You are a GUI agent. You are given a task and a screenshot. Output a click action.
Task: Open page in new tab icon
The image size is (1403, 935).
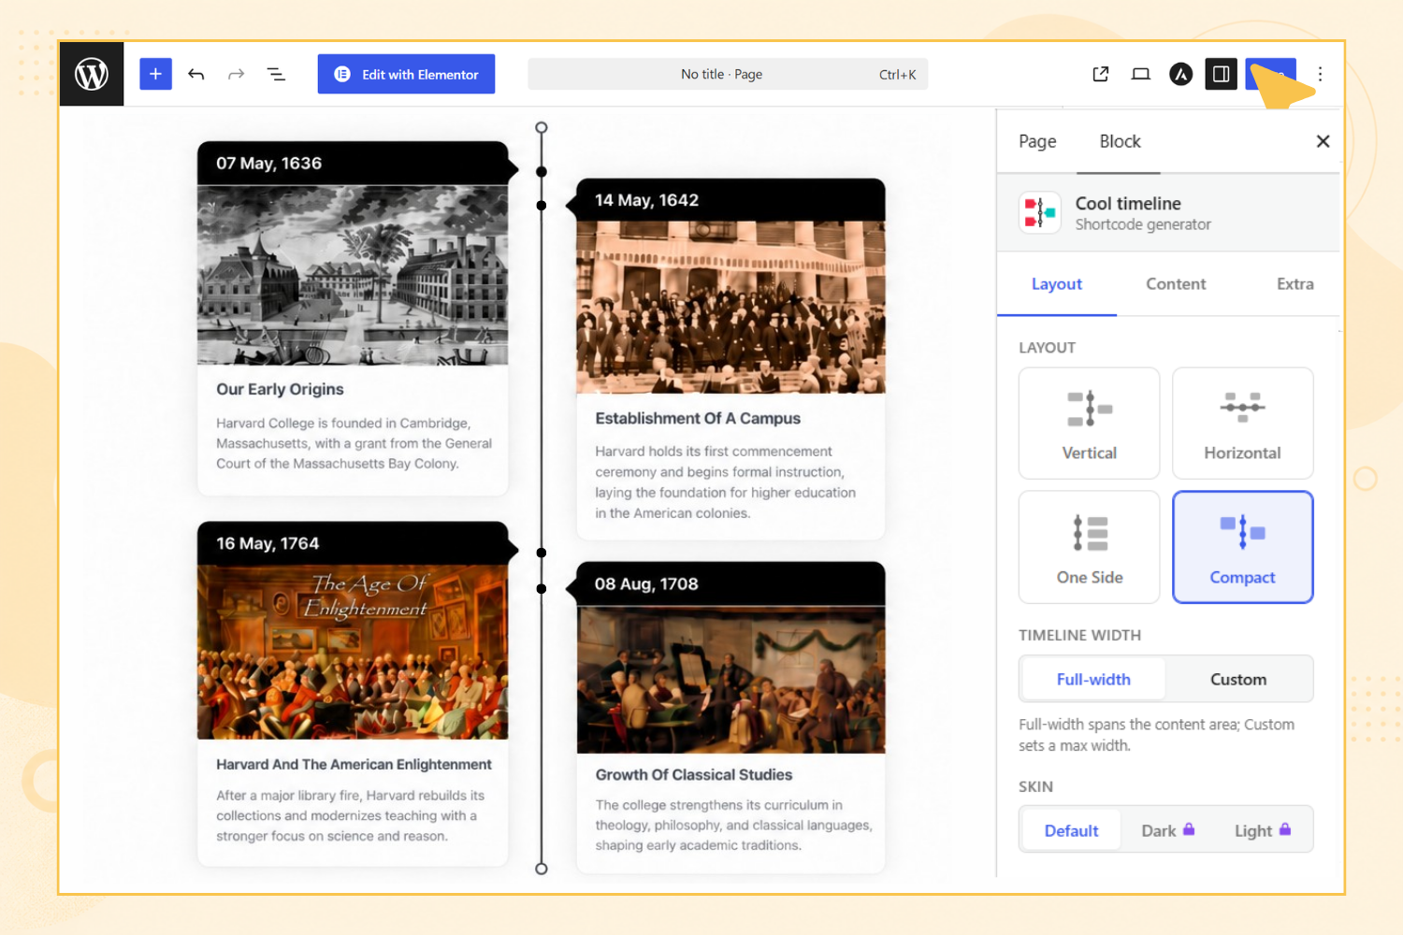1101,74
